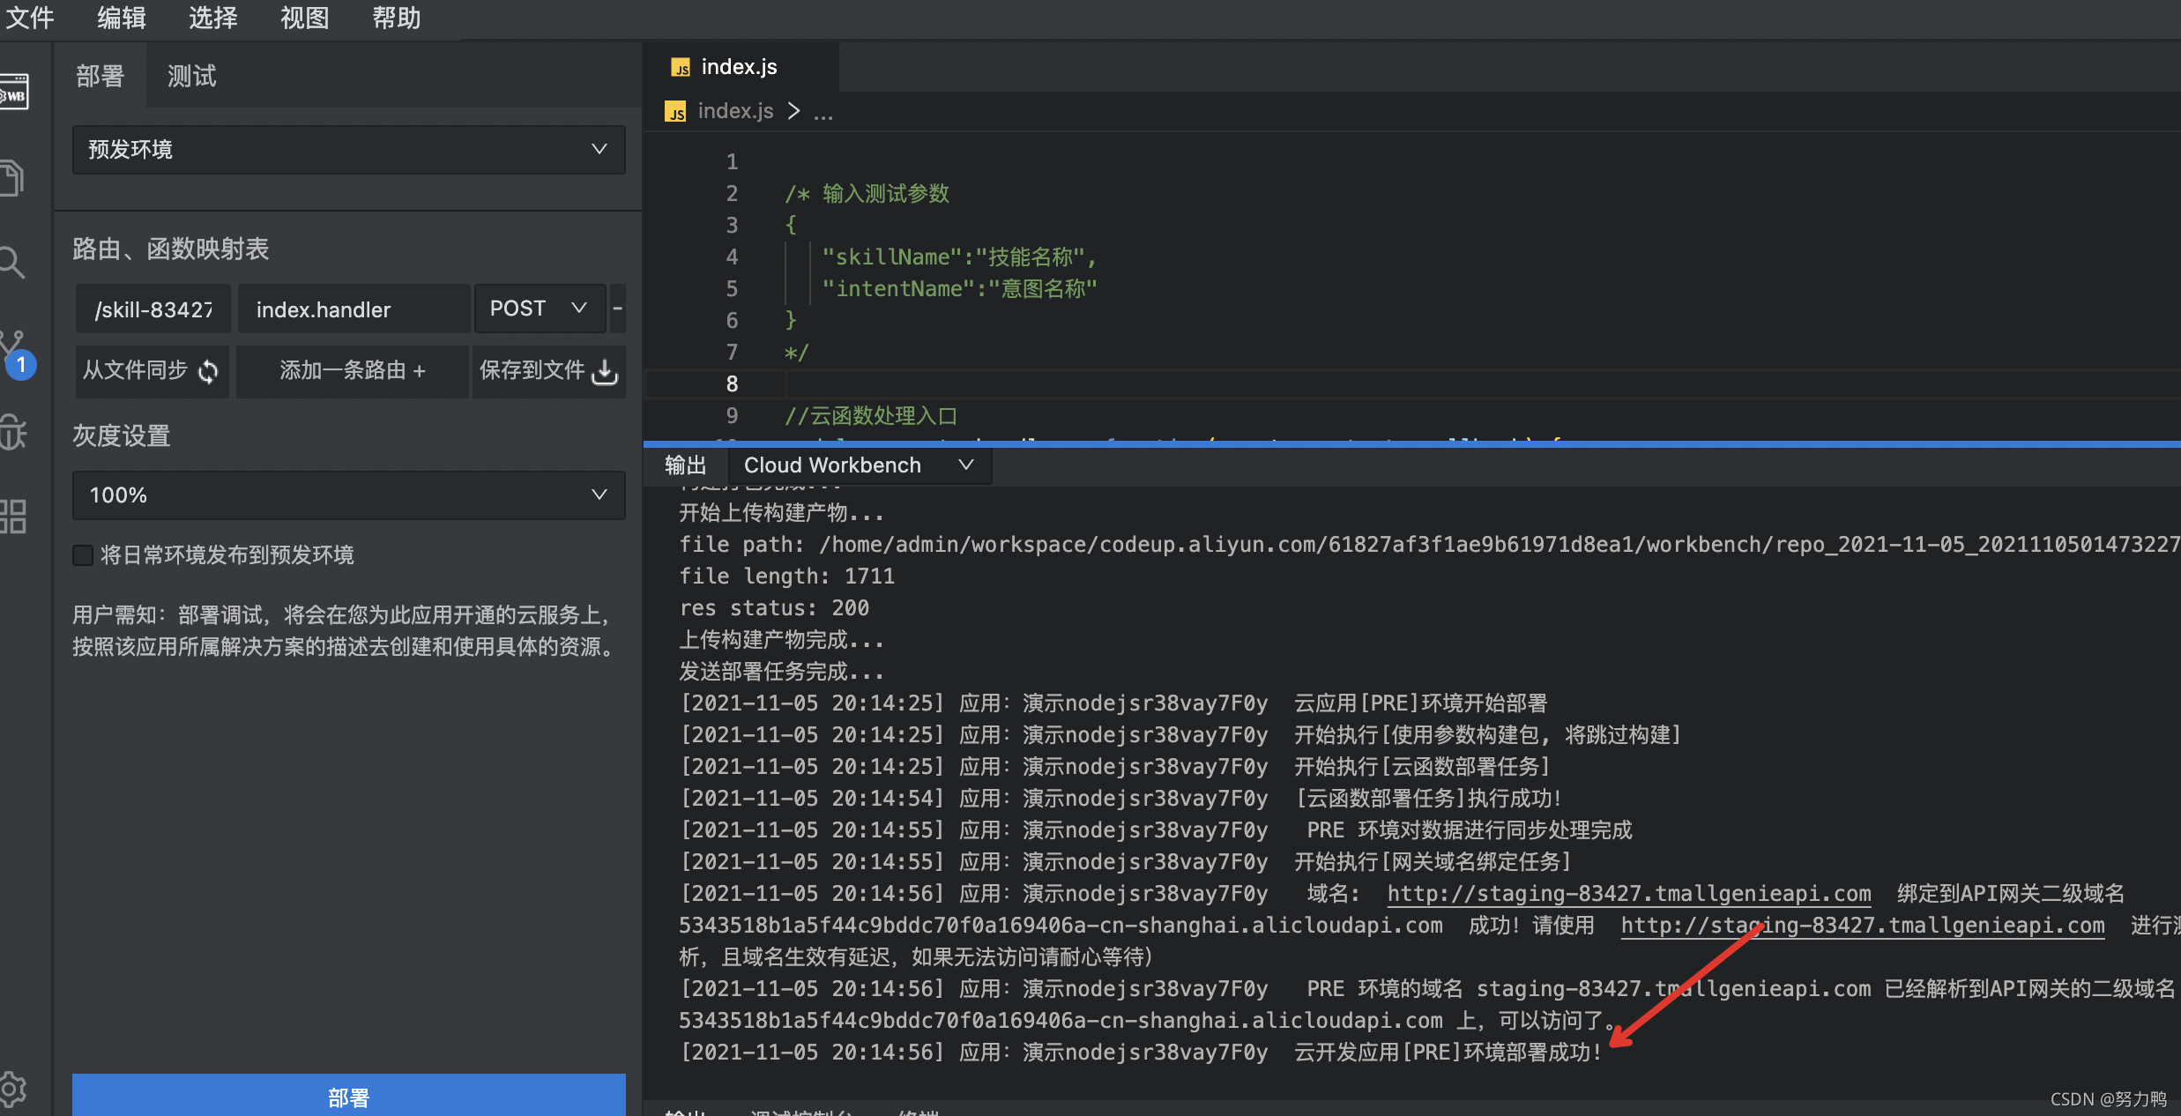Viewport: 2181px width, 1116px height.
Task: Open the file explorer sidebar icon
Action: 12,178
